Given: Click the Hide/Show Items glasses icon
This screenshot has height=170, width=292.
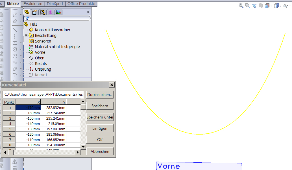Looking at the screenshot, I should (x=286, y=6).
